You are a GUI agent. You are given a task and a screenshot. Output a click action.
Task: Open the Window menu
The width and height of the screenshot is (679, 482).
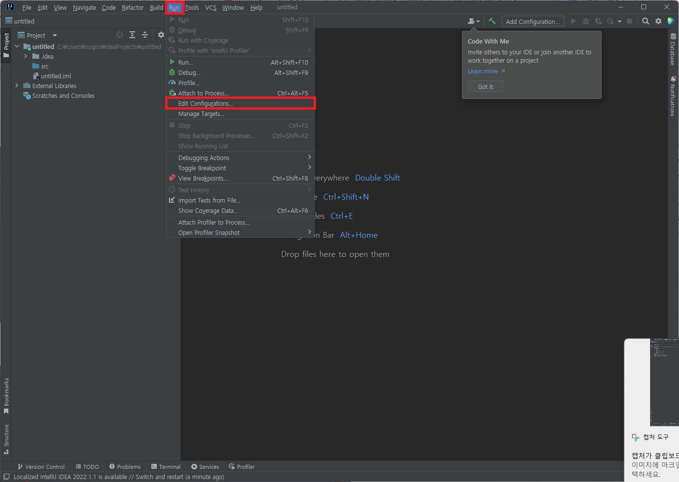(x=233, y=7)
